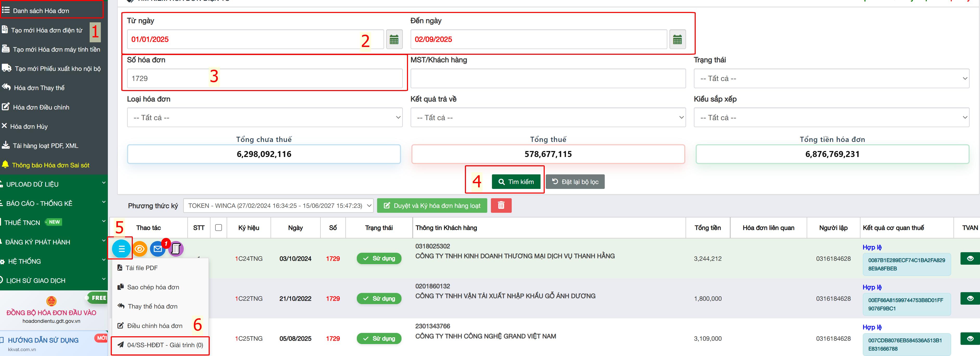
Task: Click the blue envelope email icon
Action: 157,249
